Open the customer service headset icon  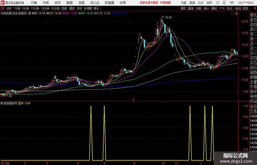218,3
